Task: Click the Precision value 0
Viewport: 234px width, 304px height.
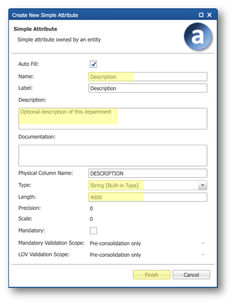Action: (x=91, y=208)
